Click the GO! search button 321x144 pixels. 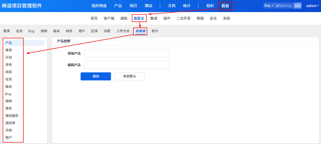pos(298,6)
